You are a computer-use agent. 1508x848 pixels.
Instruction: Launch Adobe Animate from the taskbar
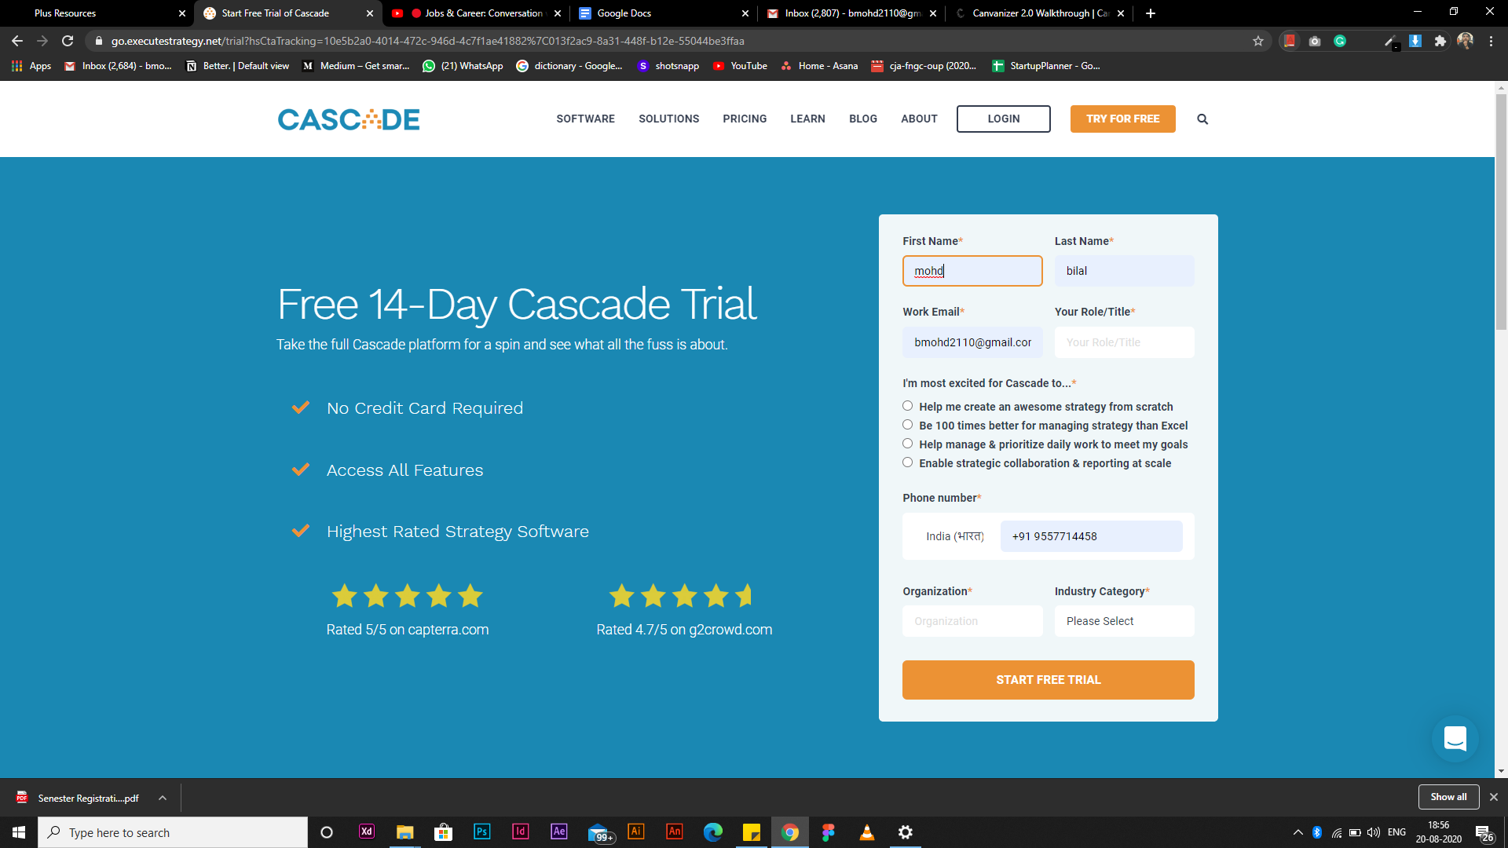click(x=675, y=832)
